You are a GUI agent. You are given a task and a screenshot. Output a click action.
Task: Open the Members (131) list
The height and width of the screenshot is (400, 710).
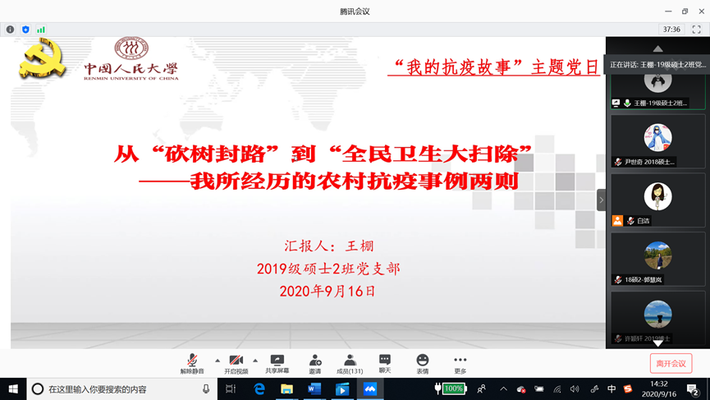[350, 364]
